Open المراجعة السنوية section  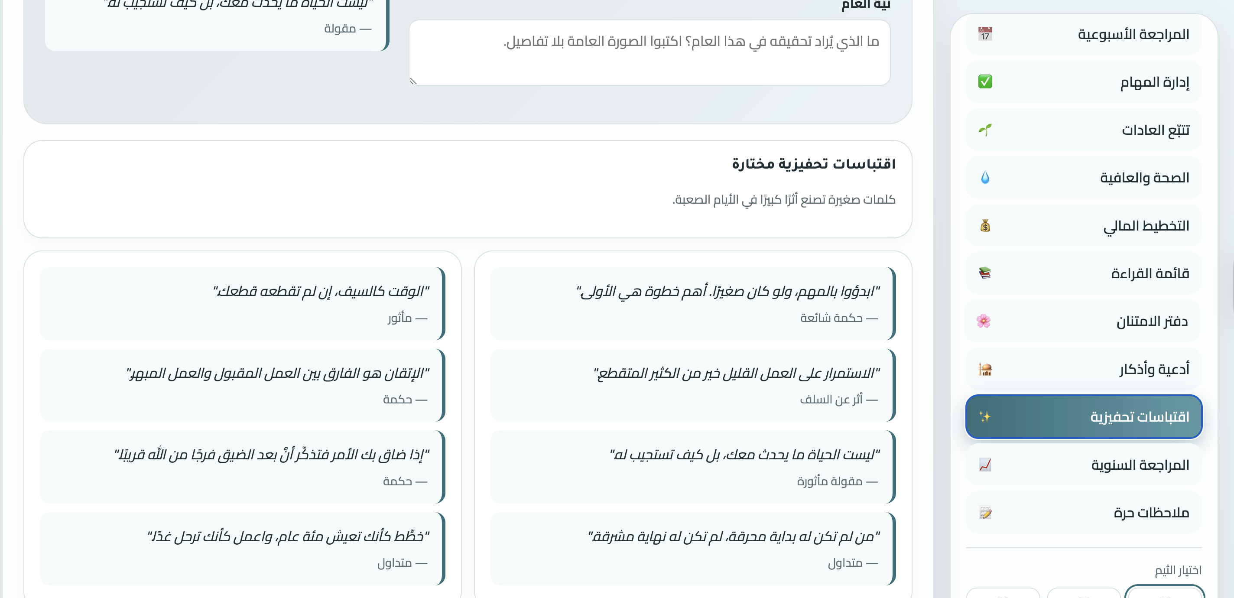click(x=1084, y=465)
